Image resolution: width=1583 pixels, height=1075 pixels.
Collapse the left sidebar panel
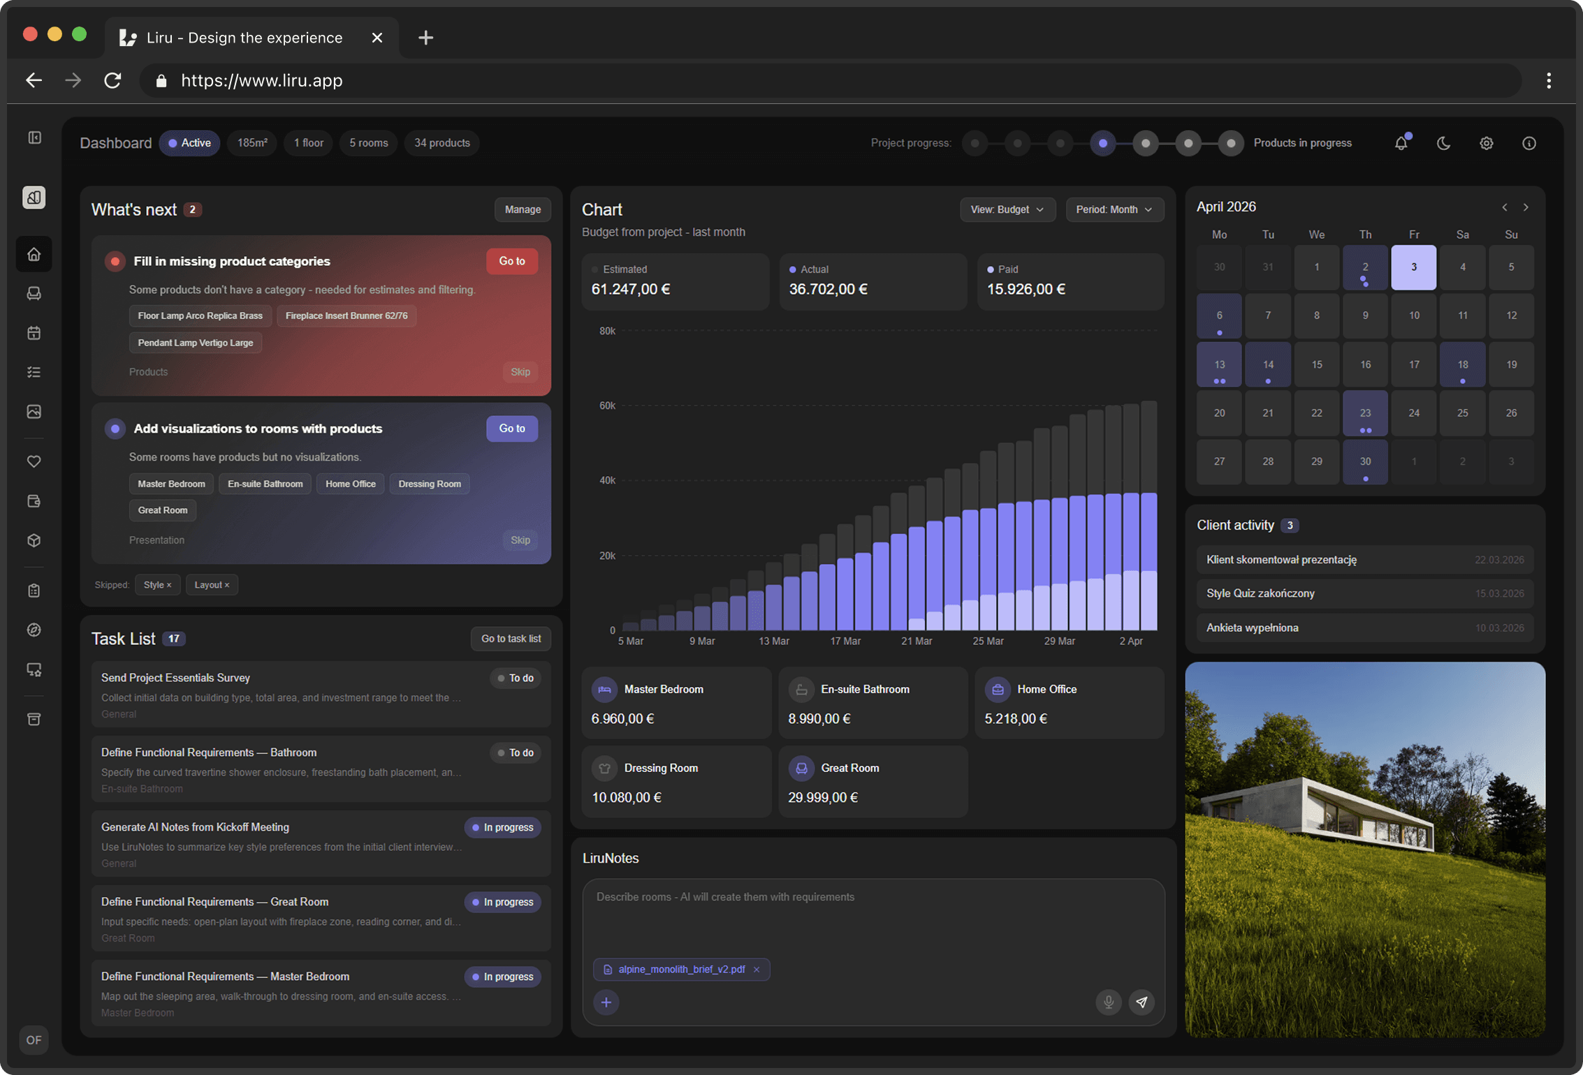[34, 138]
